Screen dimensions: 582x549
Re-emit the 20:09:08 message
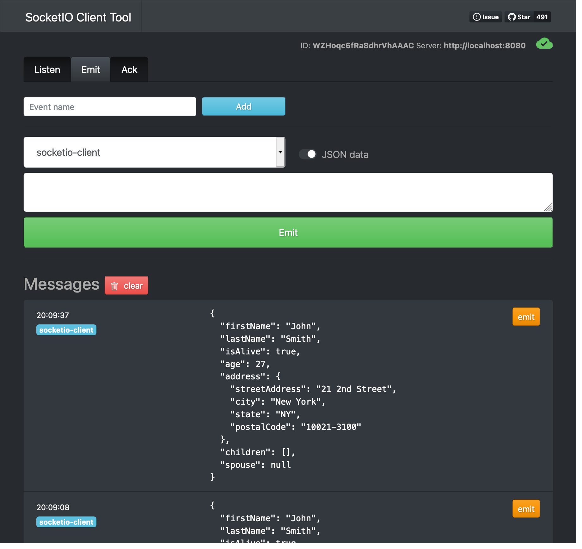point(526,509)
